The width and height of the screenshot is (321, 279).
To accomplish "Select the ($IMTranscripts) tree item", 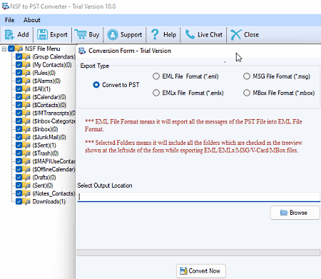I will pos(53,113).
